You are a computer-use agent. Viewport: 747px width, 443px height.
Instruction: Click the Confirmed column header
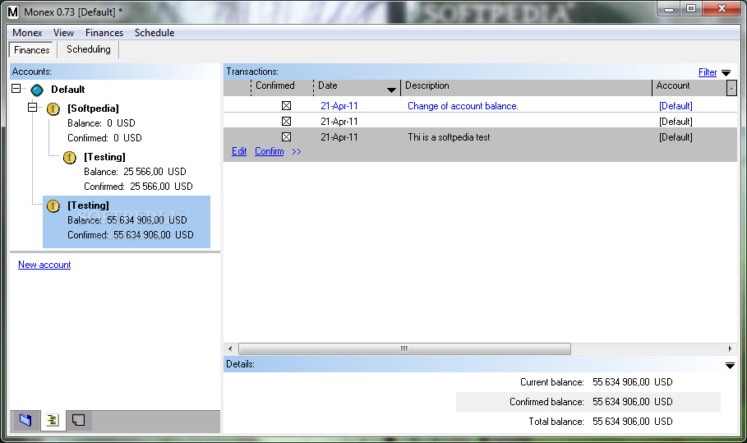click(282, 88)
